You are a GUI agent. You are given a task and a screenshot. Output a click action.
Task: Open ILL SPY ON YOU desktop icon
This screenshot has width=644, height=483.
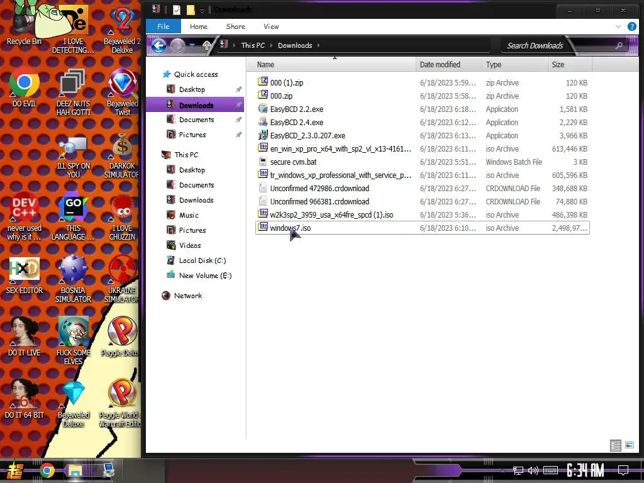73,156
